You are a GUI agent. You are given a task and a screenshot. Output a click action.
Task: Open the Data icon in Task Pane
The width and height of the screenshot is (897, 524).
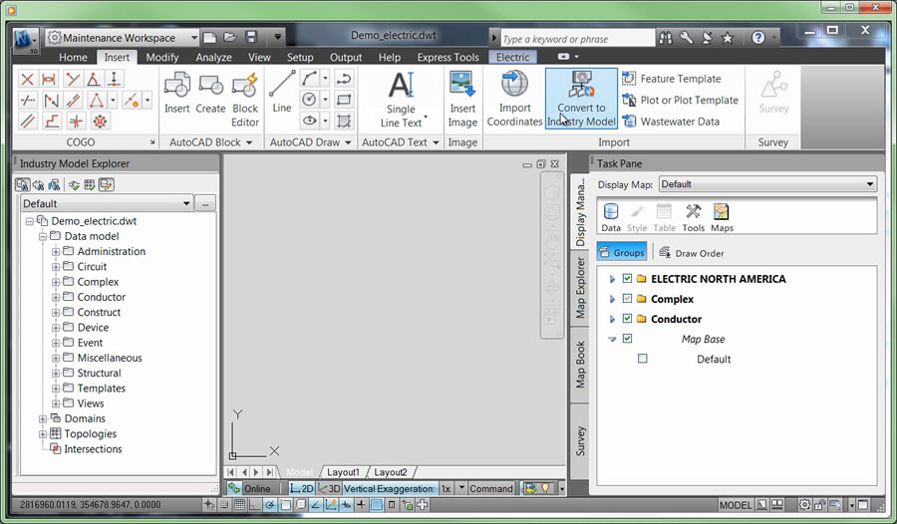click(x=611, y=217)
